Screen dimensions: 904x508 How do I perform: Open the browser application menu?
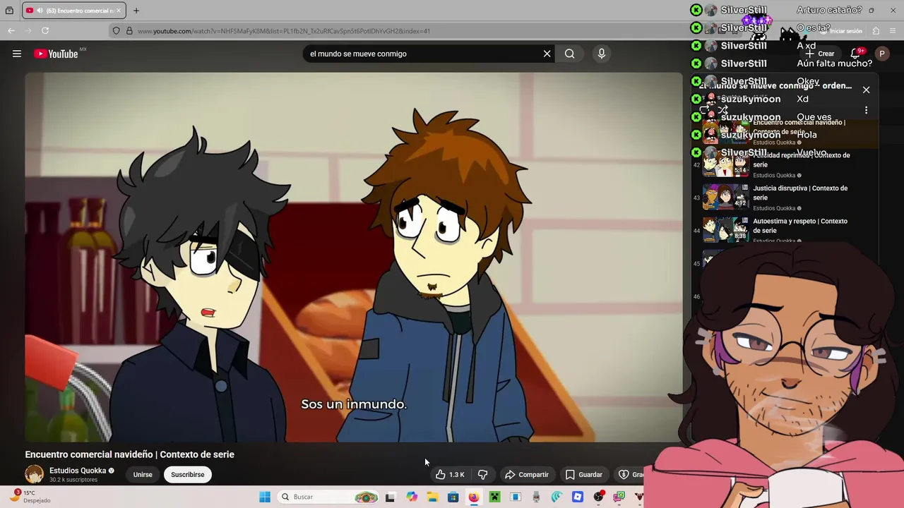[x=893, y=31]
